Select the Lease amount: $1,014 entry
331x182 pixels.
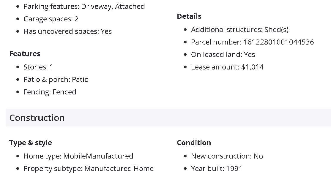(x=227, y=67)
